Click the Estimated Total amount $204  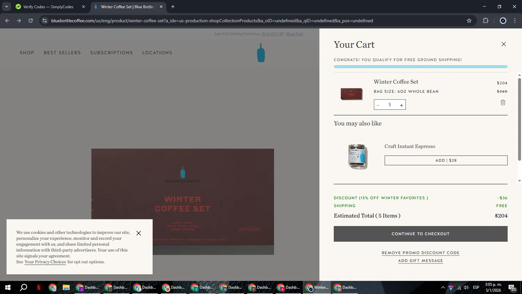(x=501, y=216)
